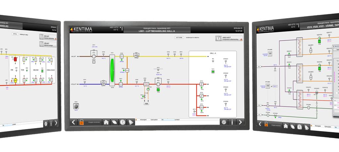The height and width of the screenshot is (152, 339).
Task: Click the GP01 pressure sensor in HALL A
Action: coord(195,111)
